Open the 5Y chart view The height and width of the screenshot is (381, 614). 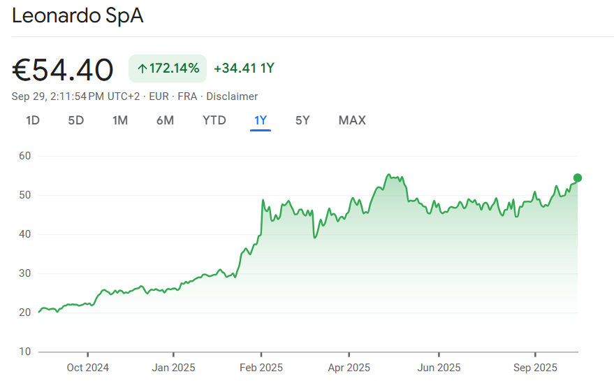point(302,120)
